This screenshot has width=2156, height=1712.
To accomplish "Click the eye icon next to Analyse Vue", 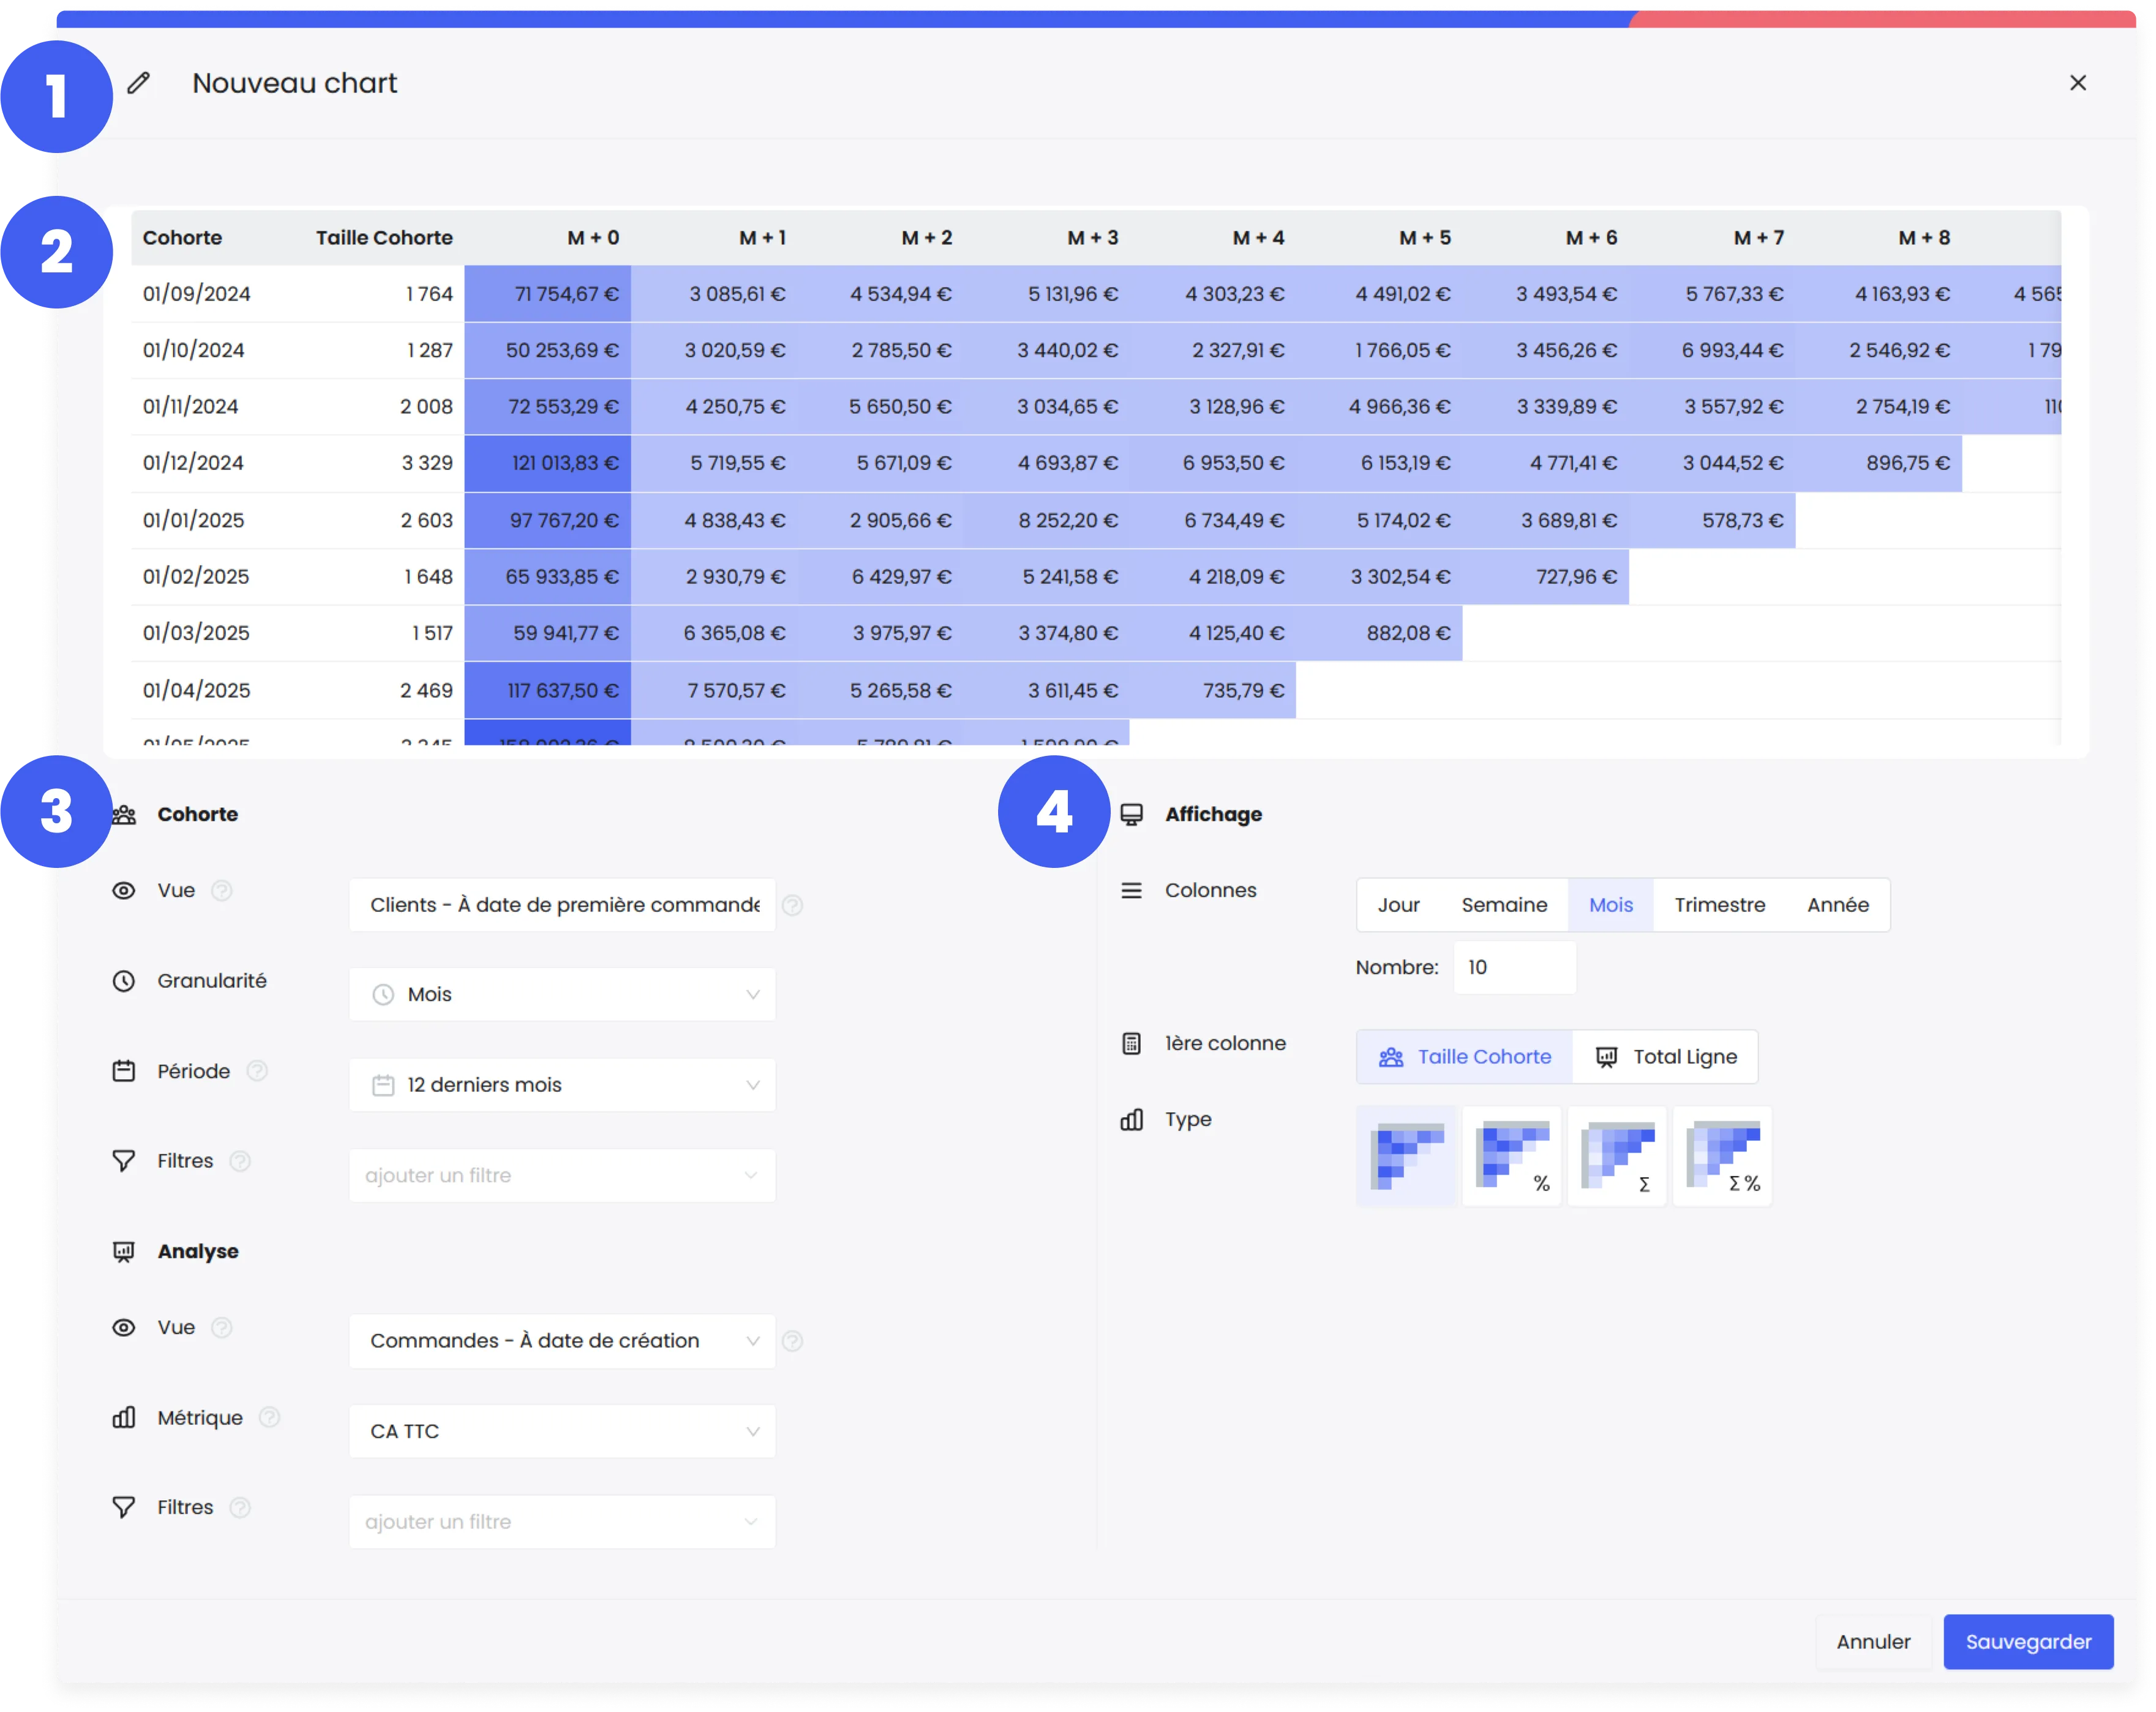I will click(x=123, y=1327).
